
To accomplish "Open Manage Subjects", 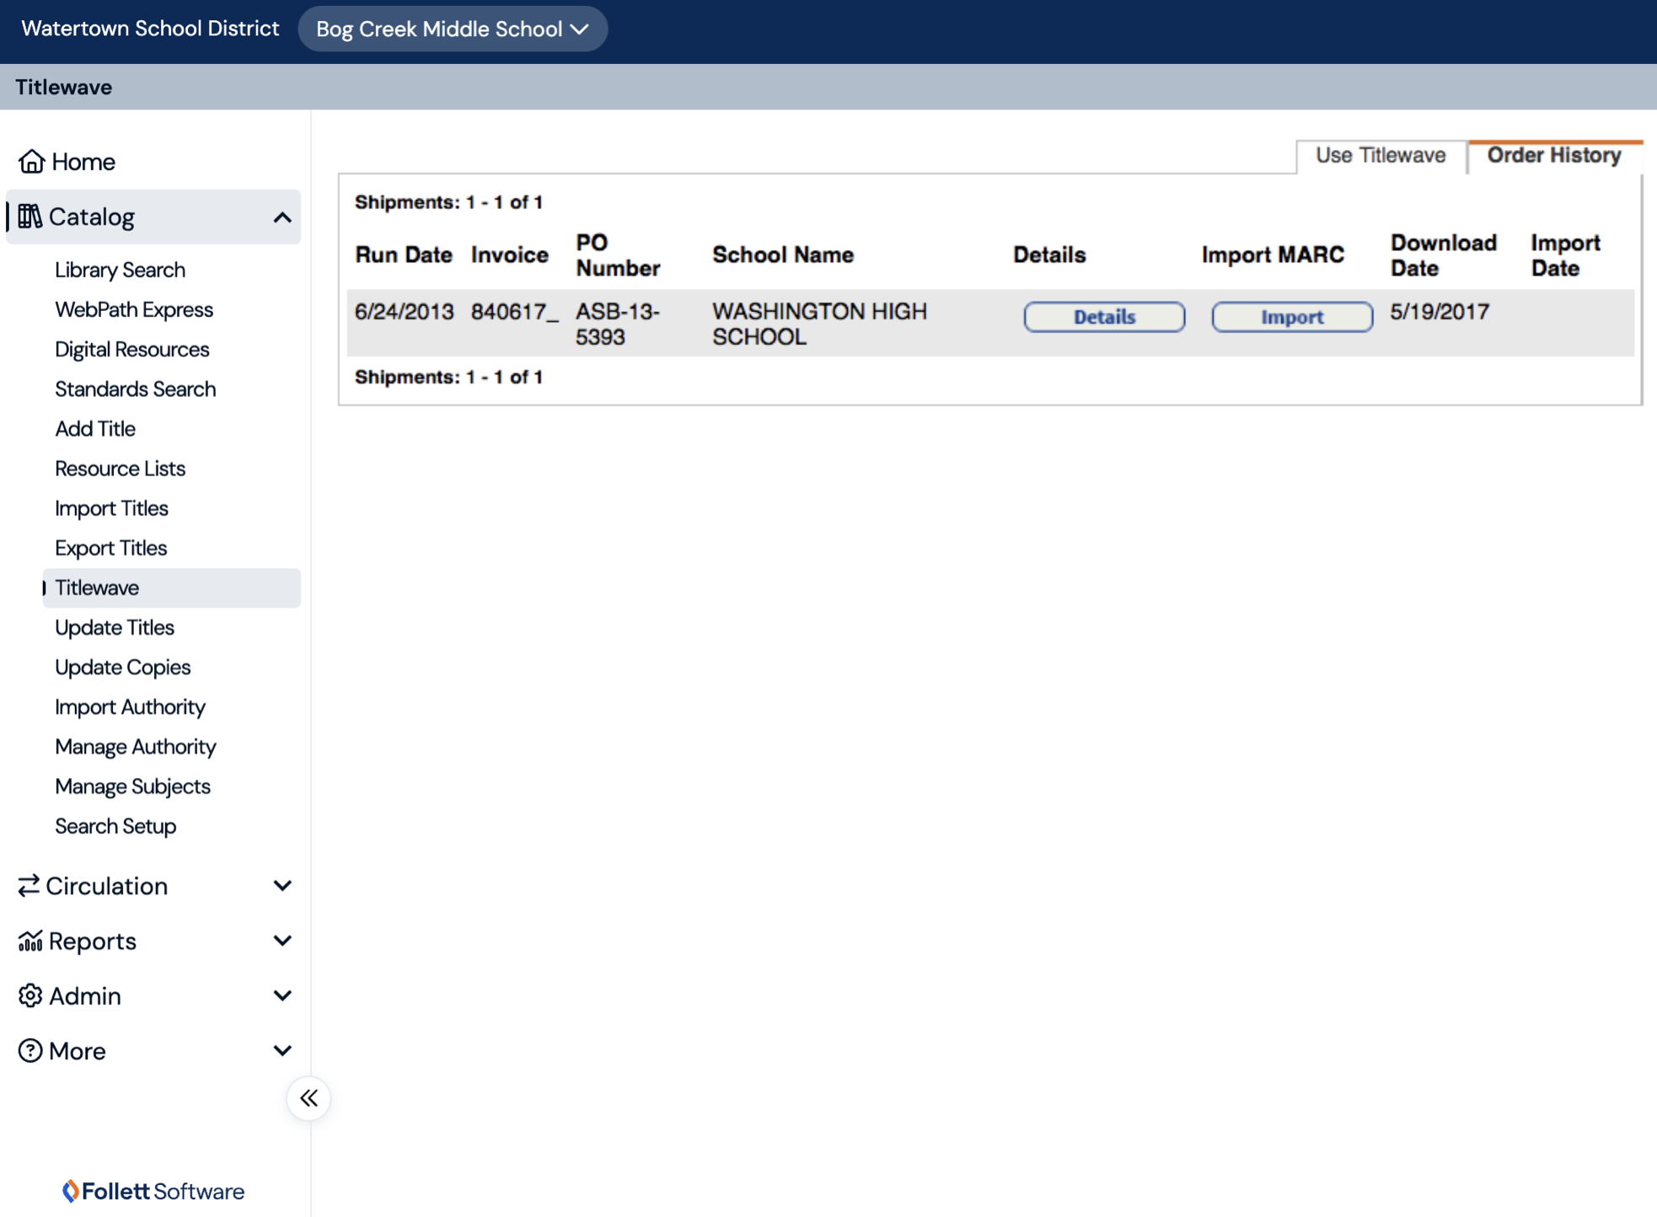I will (132, 785).
